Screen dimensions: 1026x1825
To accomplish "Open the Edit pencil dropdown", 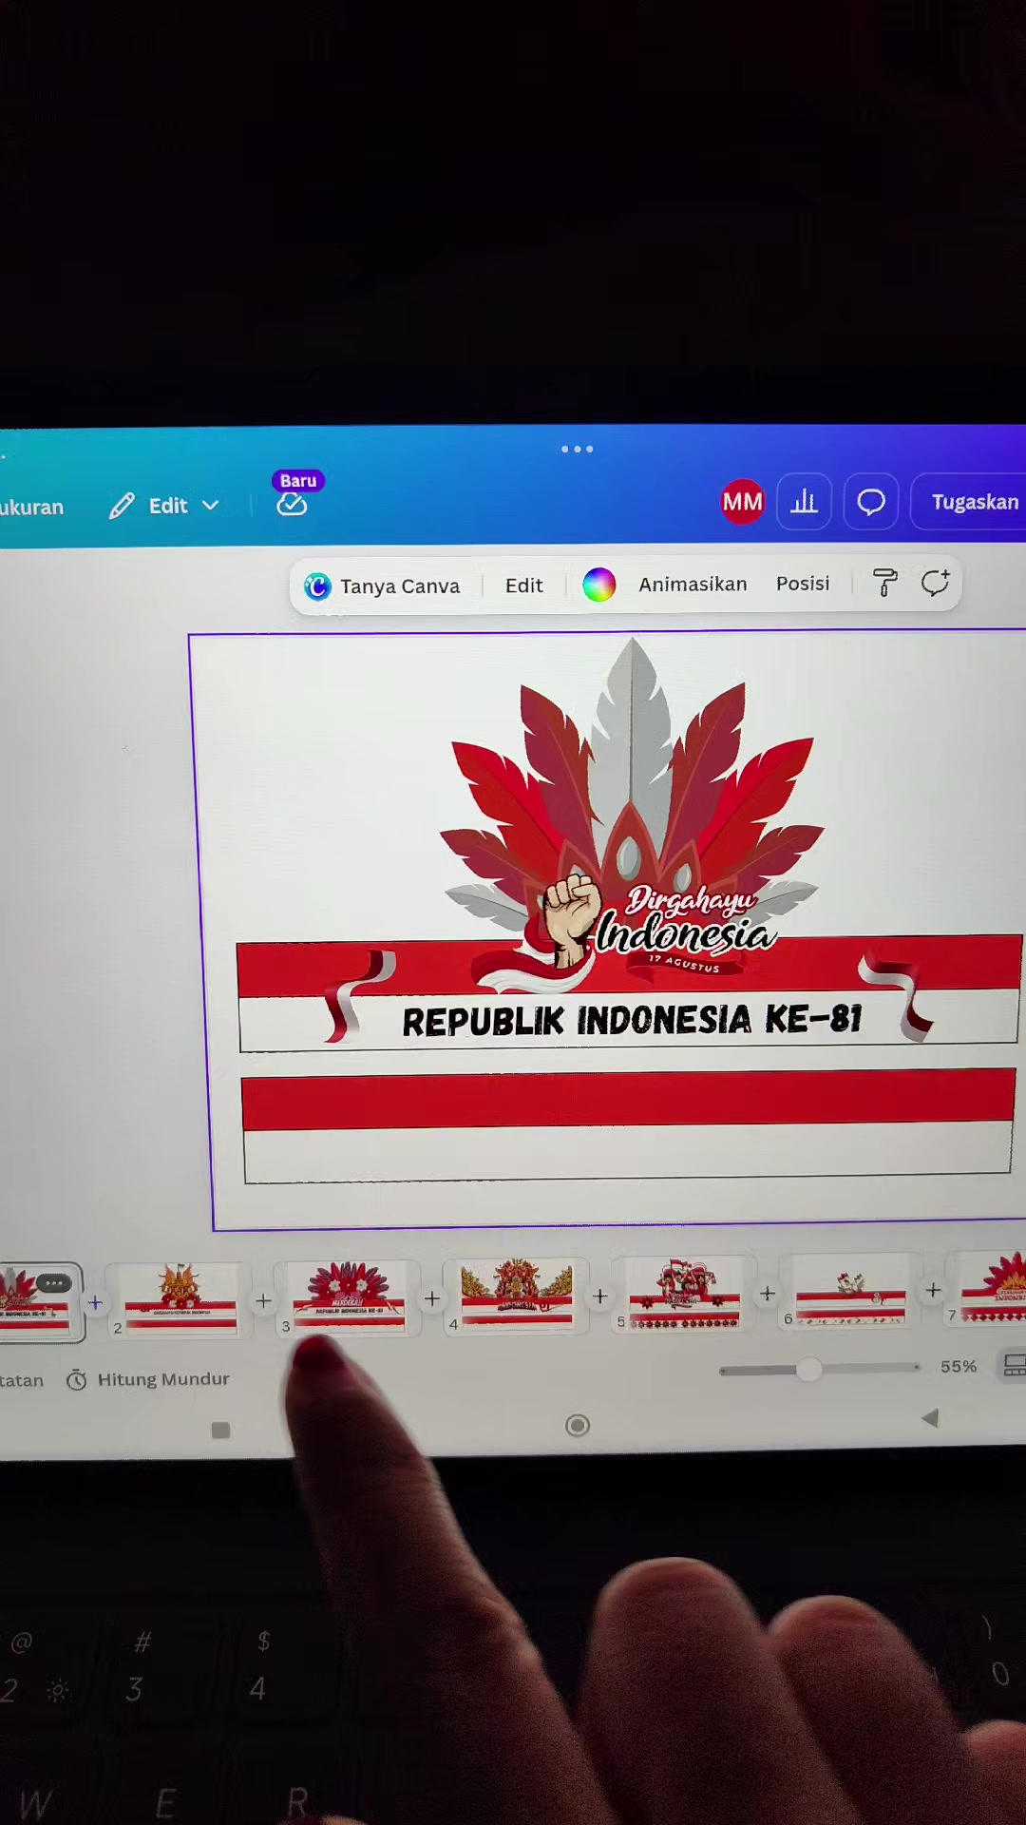I will (164, 506).
